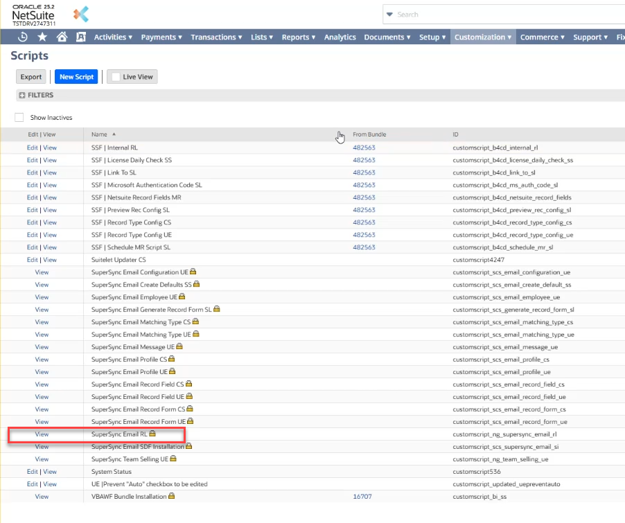The width and height of the screenshot is (625, 523).
Task: Click the company logo beside NetSuite
Action: pos(81,15)
